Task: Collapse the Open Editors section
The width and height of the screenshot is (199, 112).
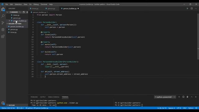Action: [x=7, y=12]
